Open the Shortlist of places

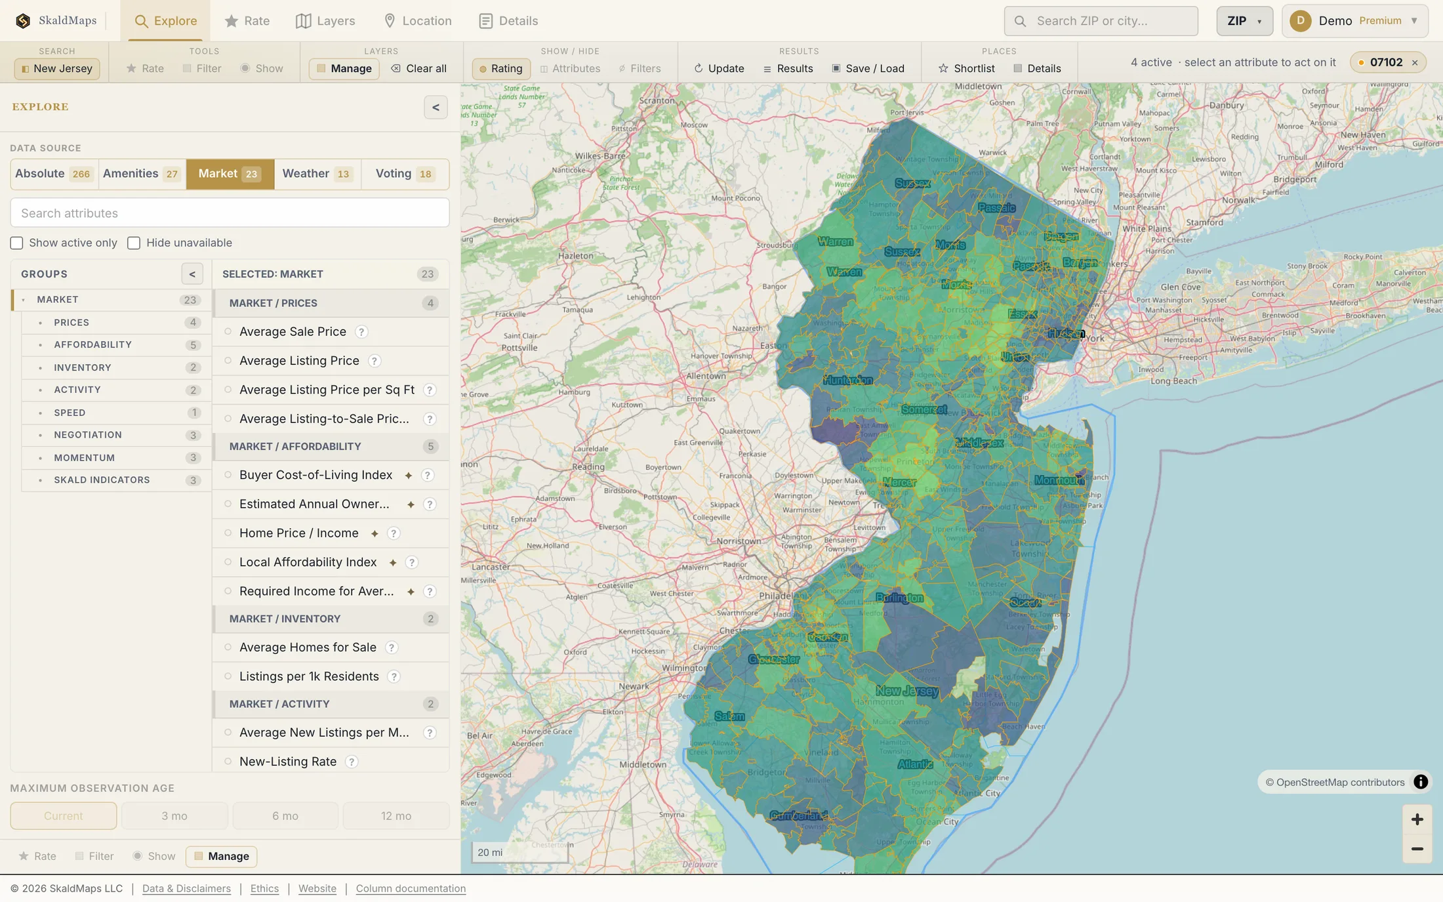coord(966,68)
